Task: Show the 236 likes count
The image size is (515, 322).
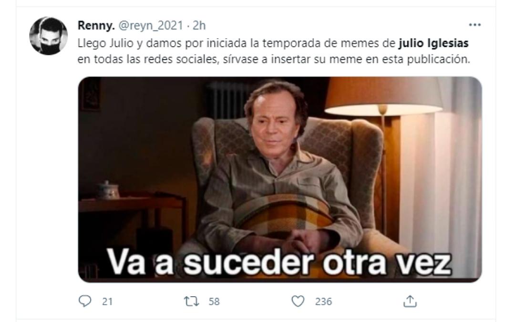Action: (x=323, y=301)
